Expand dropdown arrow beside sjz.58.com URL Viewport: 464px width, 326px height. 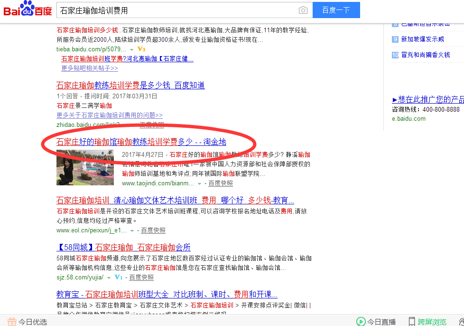109,278
